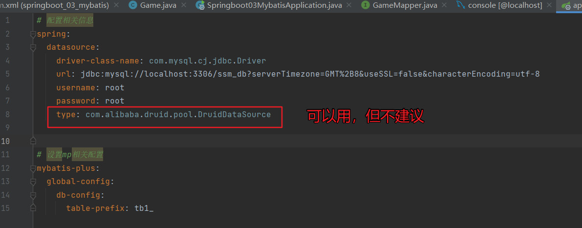Click the 'password' key

click(x=76, y=101)
